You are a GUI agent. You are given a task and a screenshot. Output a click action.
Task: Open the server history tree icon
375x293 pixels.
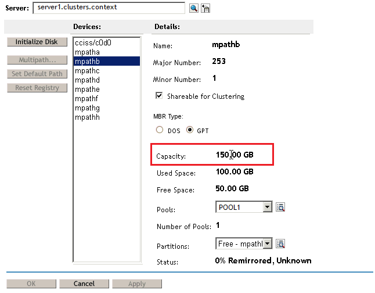click(x=205, y=8)
